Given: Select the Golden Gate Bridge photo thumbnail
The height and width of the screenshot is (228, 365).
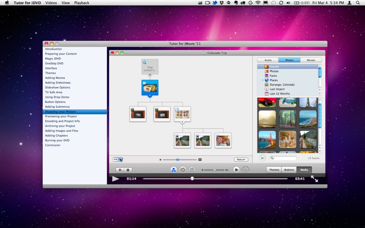Looking at the screenshot, I should (x=267, y=139).
